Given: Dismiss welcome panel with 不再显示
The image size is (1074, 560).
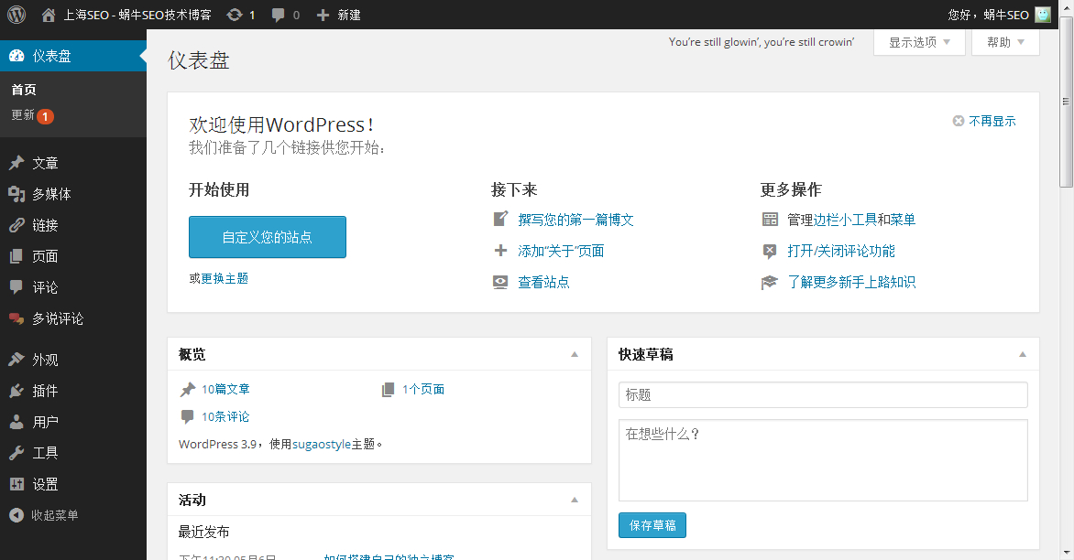Looking at the screenshot, I should coord(984,121).
